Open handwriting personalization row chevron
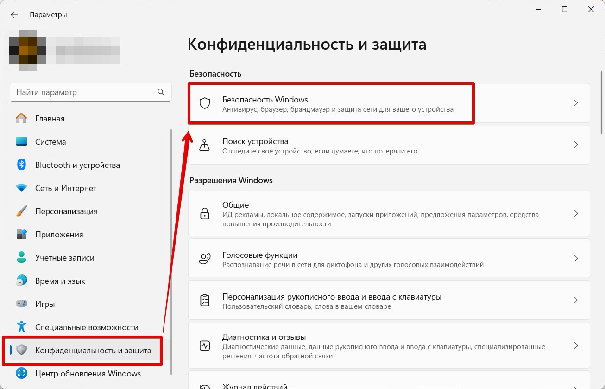 pyautogui.click(x=576, y=300)
